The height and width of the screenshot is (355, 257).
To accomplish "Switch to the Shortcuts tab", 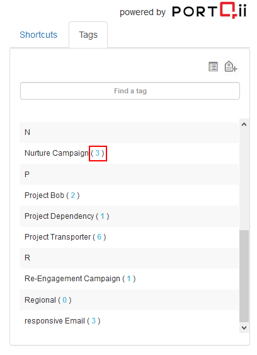I will 38,35.
